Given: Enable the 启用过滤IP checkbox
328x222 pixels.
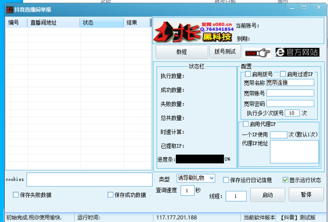Looking at the screenshot, I should (283, 74).
